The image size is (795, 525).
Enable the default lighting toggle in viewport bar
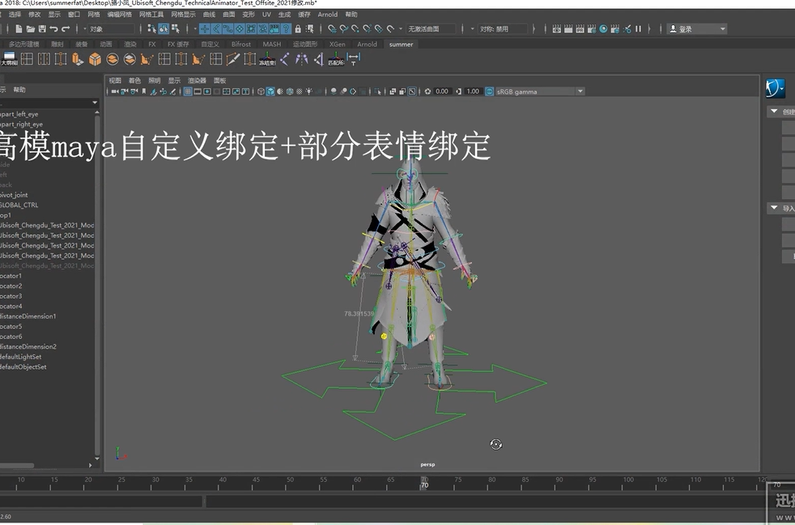click(x=309, y=92)
